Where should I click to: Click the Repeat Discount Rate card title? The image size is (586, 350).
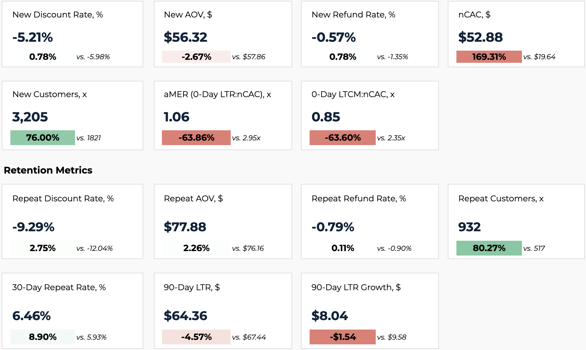(63, 198)
